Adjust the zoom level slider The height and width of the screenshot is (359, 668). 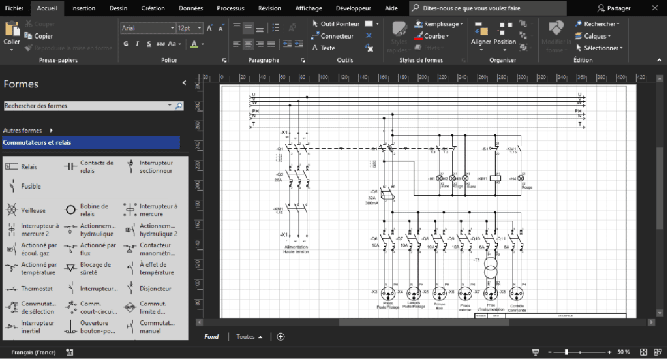click(566, 352)
